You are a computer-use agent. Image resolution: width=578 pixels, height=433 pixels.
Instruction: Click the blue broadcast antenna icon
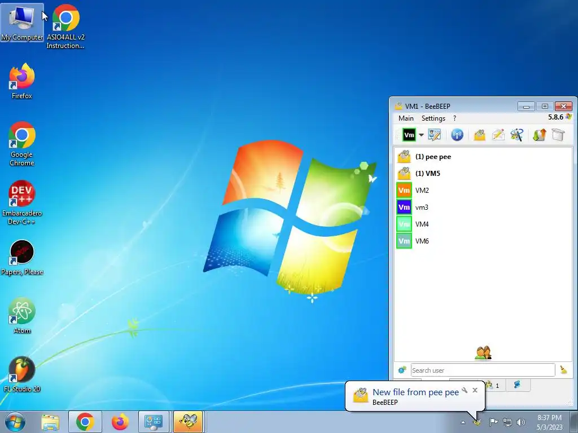pyautogui.click(x=457, y=135)
